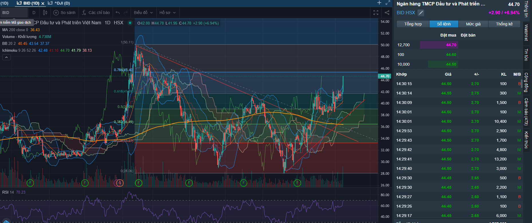Click the 44.70 bid price with 12,700 volume
This screenshot has width=532, height=223.
pos(451,45)
